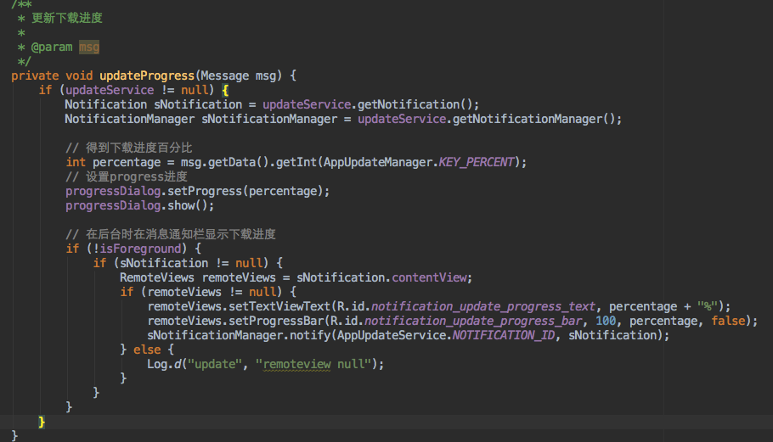
Task: Click msg.getData() call
Action: pyautogui.click(x=225, y=162)
